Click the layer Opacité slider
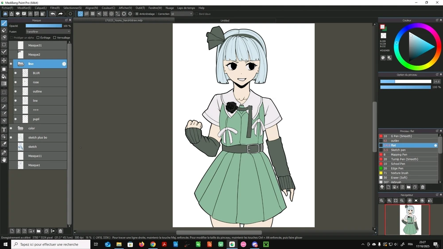 click(44, 26)
